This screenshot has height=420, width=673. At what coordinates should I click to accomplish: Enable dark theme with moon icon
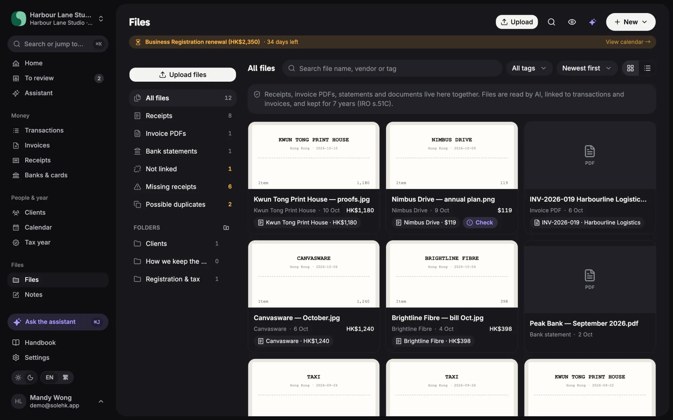click(x=30, y=377)
